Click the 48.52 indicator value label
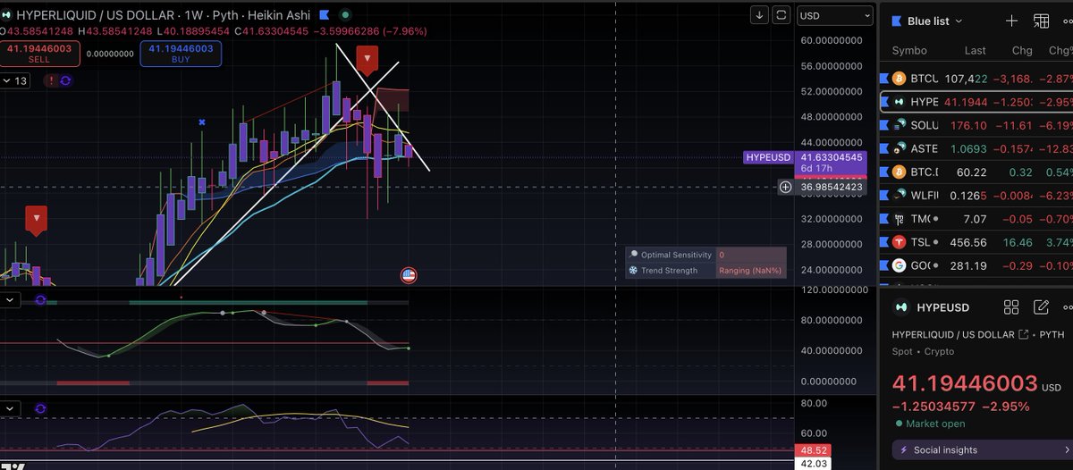Screen dimensions: 1073x470 (814, 452)
